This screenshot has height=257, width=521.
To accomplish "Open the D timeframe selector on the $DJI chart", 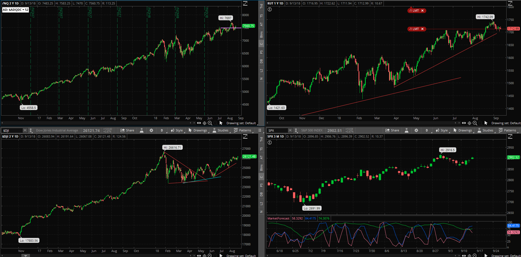I will [x=162, y=130].
